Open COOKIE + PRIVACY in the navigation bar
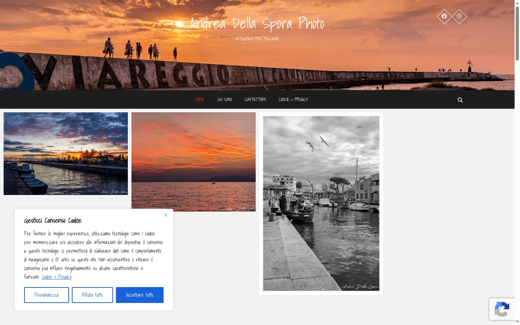Screen dimensions: 520x325 [x=293, y=99]
